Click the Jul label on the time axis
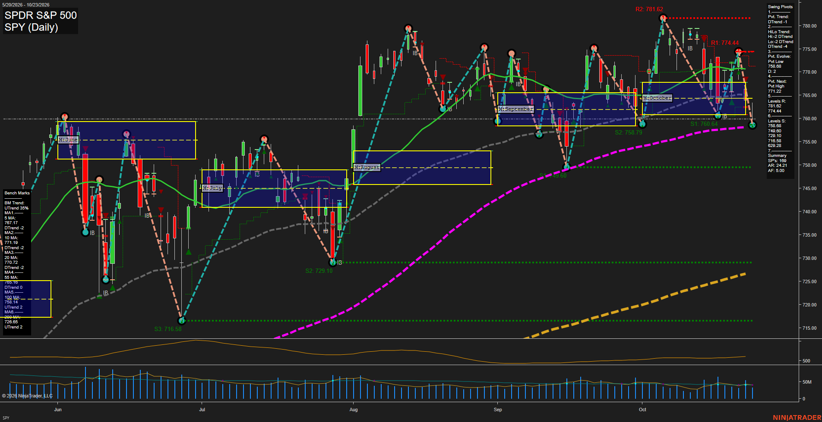 tap(202, 409)
